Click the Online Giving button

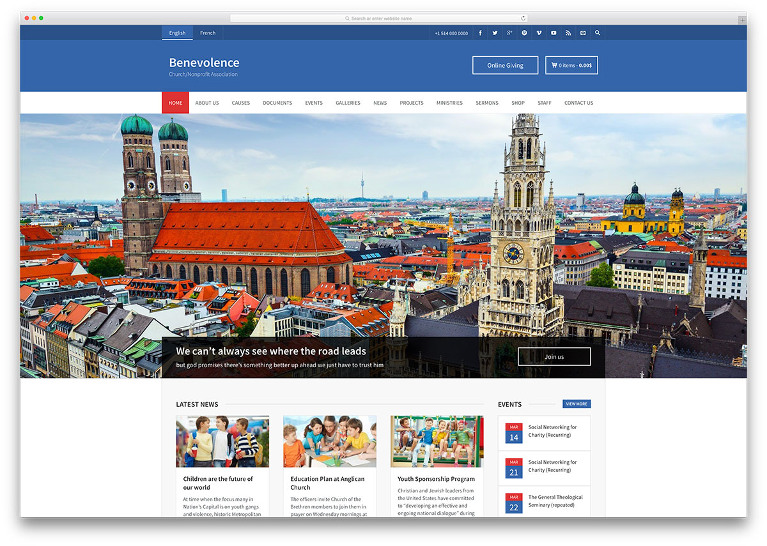coord(505,64)
